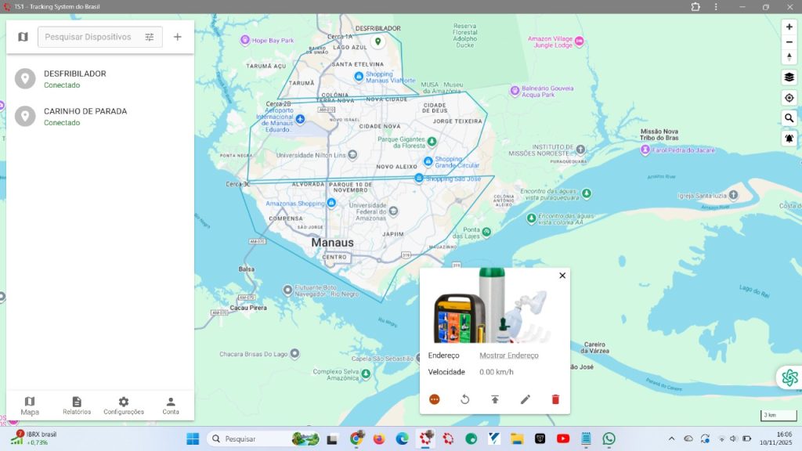
Task: Select DESFRIBILADOR device in the list
Action: click(x=74, y=78)
